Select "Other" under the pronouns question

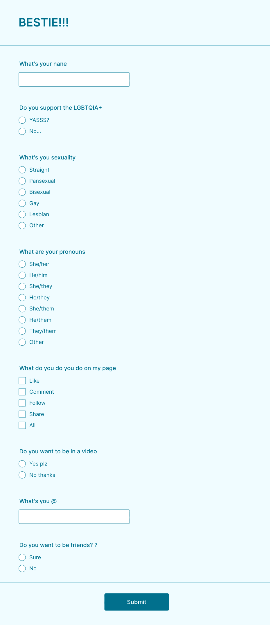pos(22,342)
